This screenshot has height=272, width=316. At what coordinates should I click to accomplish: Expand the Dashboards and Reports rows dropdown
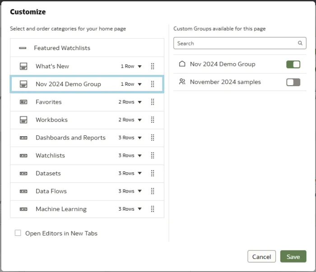pyautogui.click(x=130, y=138)
